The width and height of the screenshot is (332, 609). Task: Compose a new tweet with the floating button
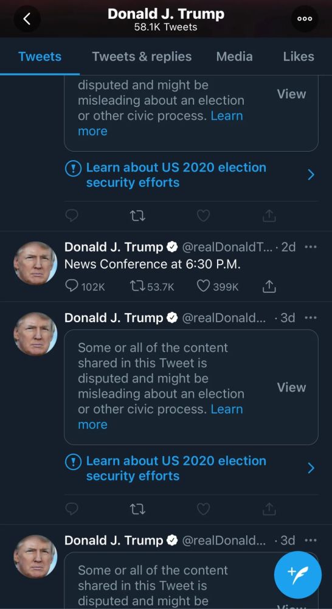(298, 575)
